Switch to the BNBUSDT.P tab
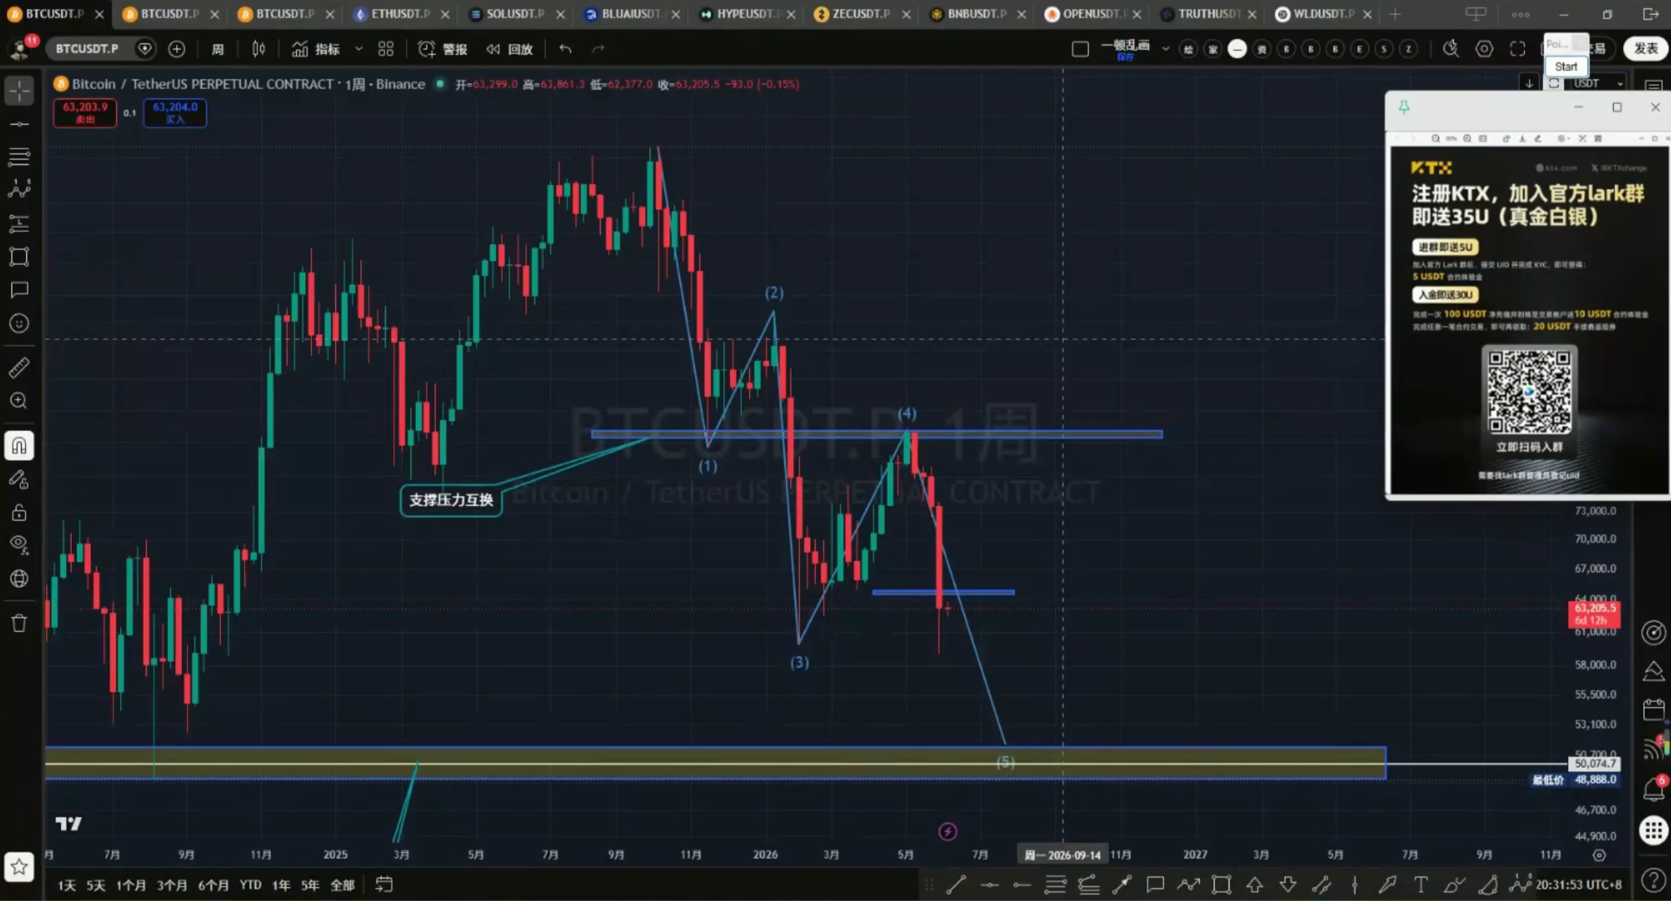Image resolution: width=1671 pixels, height=901 pixels. 977,13
